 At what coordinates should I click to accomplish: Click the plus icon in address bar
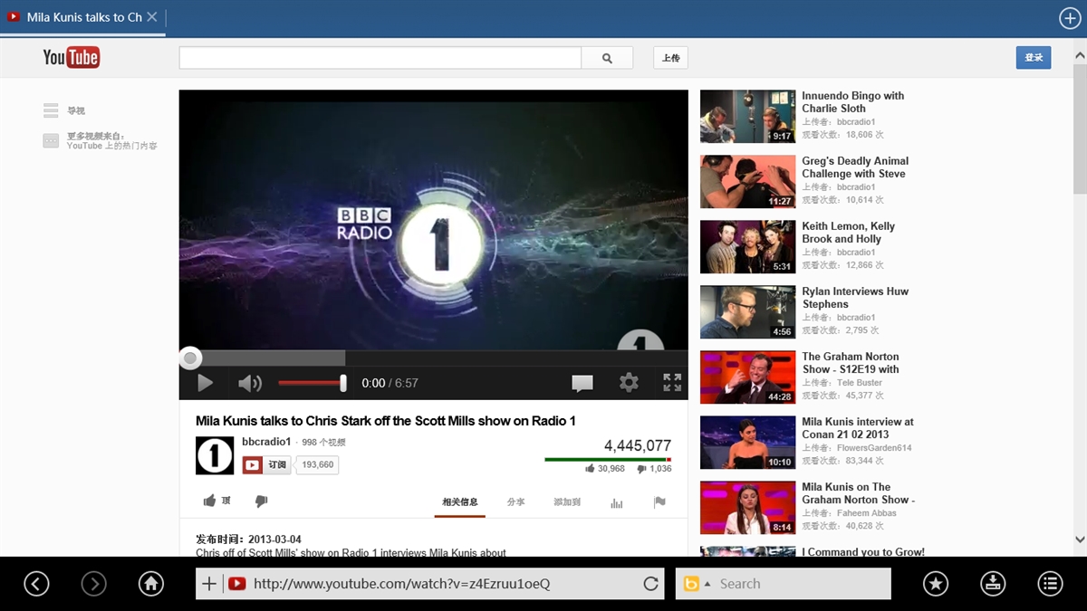(209, 584)
